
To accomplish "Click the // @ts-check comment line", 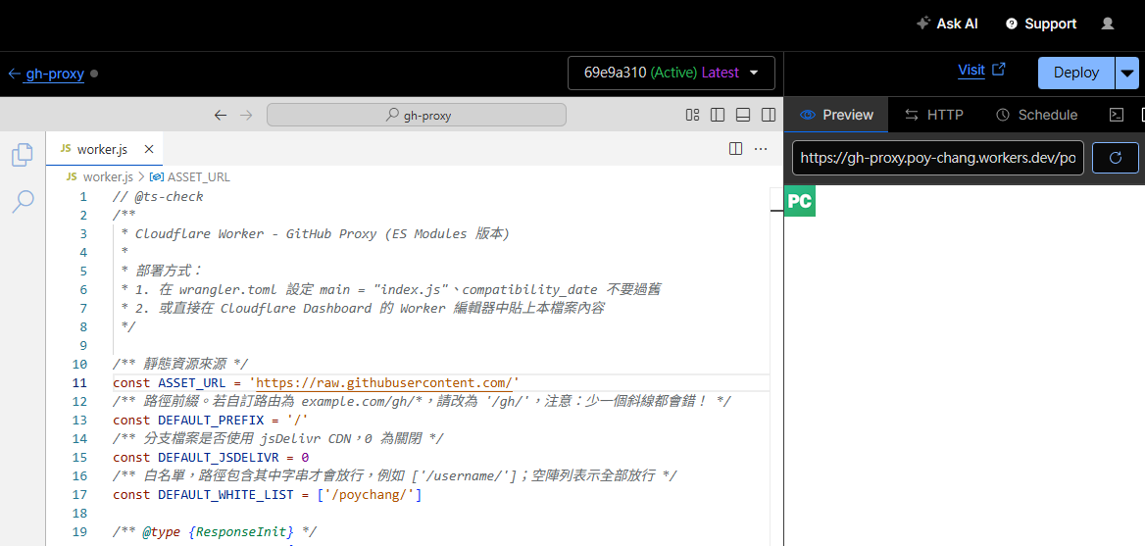I will click(159, 196).
